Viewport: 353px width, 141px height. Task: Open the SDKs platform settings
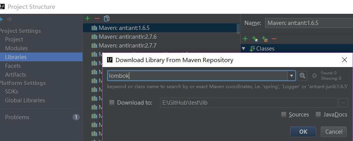tap(12, 92)
